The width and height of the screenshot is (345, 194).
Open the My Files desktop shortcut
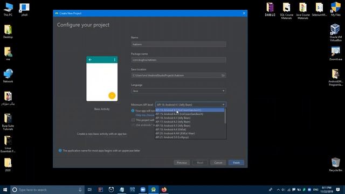click(335, 9)
